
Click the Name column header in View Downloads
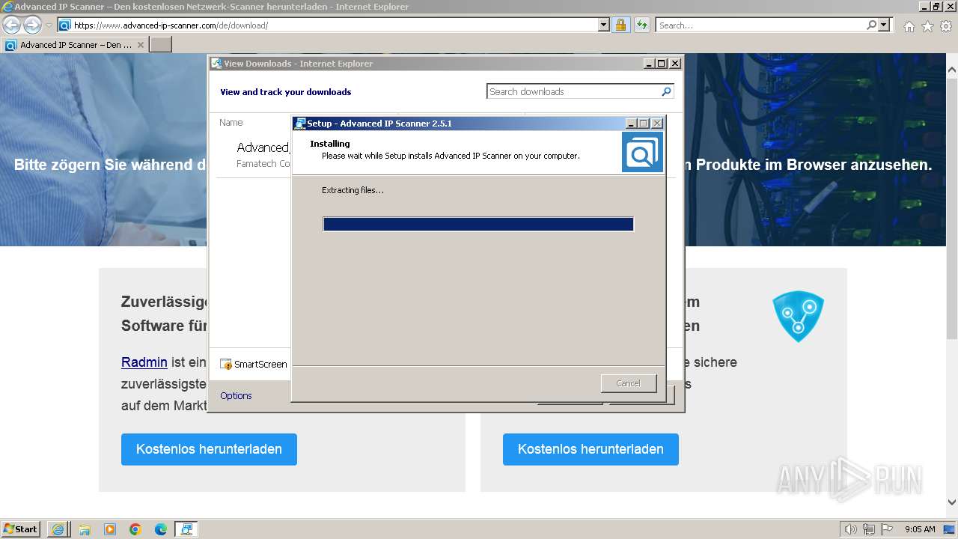[x=231, y=122]
